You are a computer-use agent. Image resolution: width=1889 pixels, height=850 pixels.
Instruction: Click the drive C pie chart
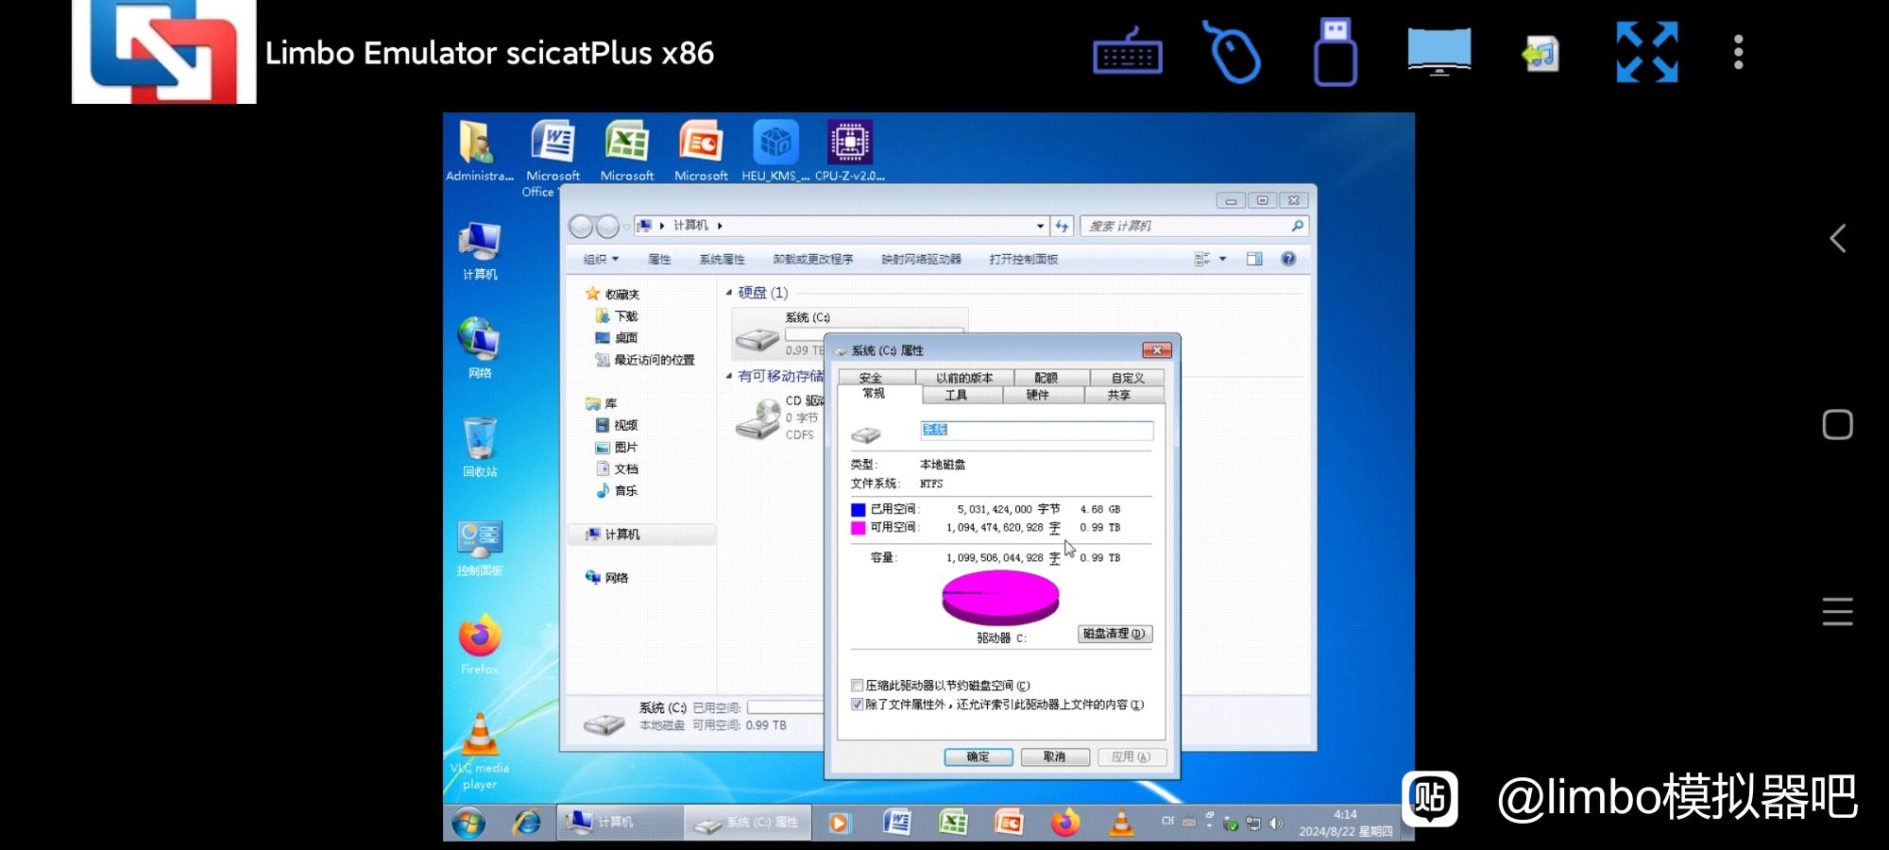point(1000,598)
